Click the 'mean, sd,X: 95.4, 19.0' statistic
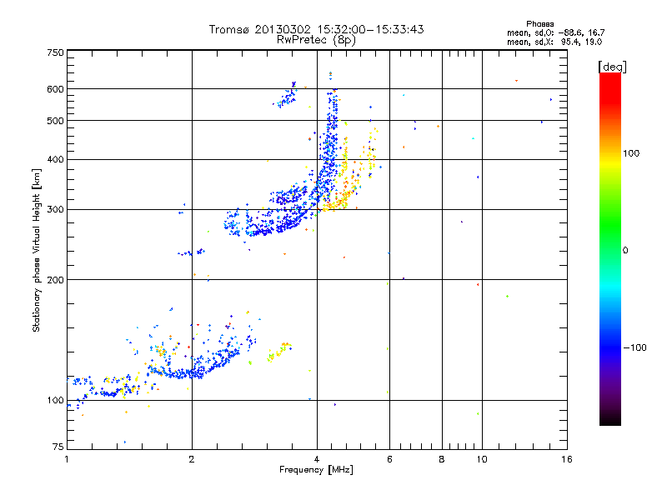 coord(554,42)
